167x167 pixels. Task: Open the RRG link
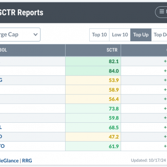[x=27, y=161]
